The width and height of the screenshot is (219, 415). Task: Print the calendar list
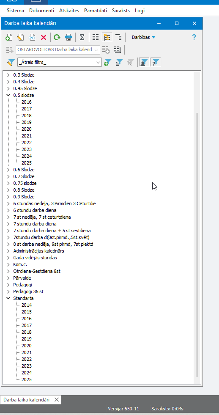coord(68,37)
